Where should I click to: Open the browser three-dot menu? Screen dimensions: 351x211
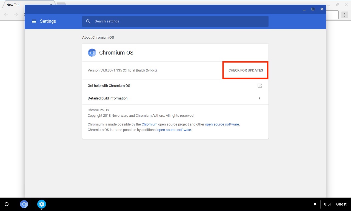[x=344, y=15]
